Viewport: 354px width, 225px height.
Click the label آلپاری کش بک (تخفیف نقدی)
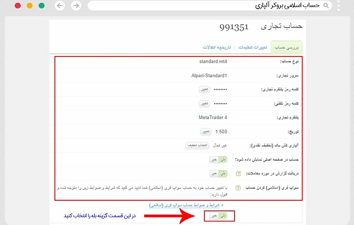pos(274,146)
